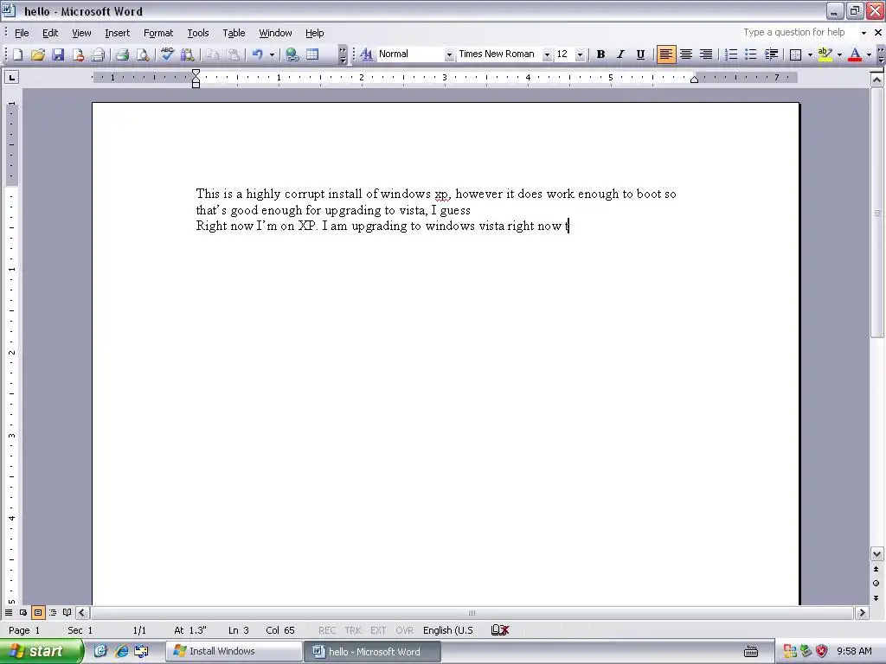Open the Insert menu
The height and width of the screenshot is (664, 886).
pyautogui.click(x=117, y=33)
